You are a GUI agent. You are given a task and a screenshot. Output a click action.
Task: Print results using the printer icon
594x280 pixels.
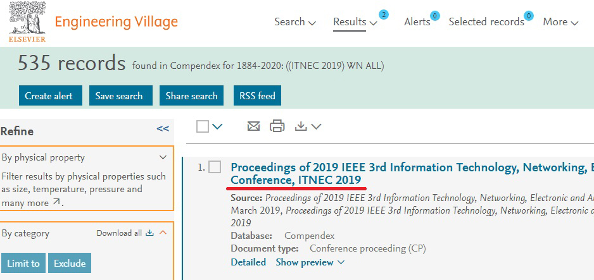277,126
